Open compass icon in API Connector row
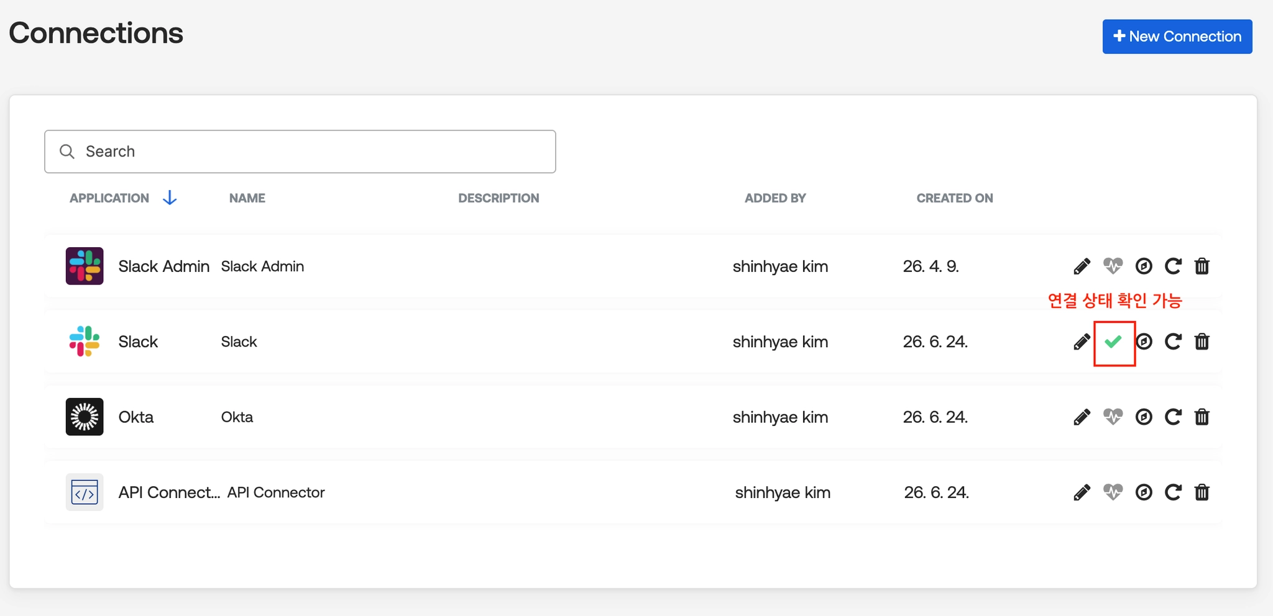 1144,492
